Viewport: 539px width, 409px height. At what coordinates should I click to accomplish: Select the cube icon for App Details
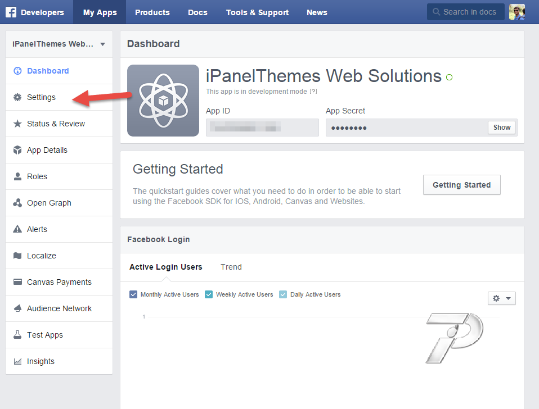(17, 150)
